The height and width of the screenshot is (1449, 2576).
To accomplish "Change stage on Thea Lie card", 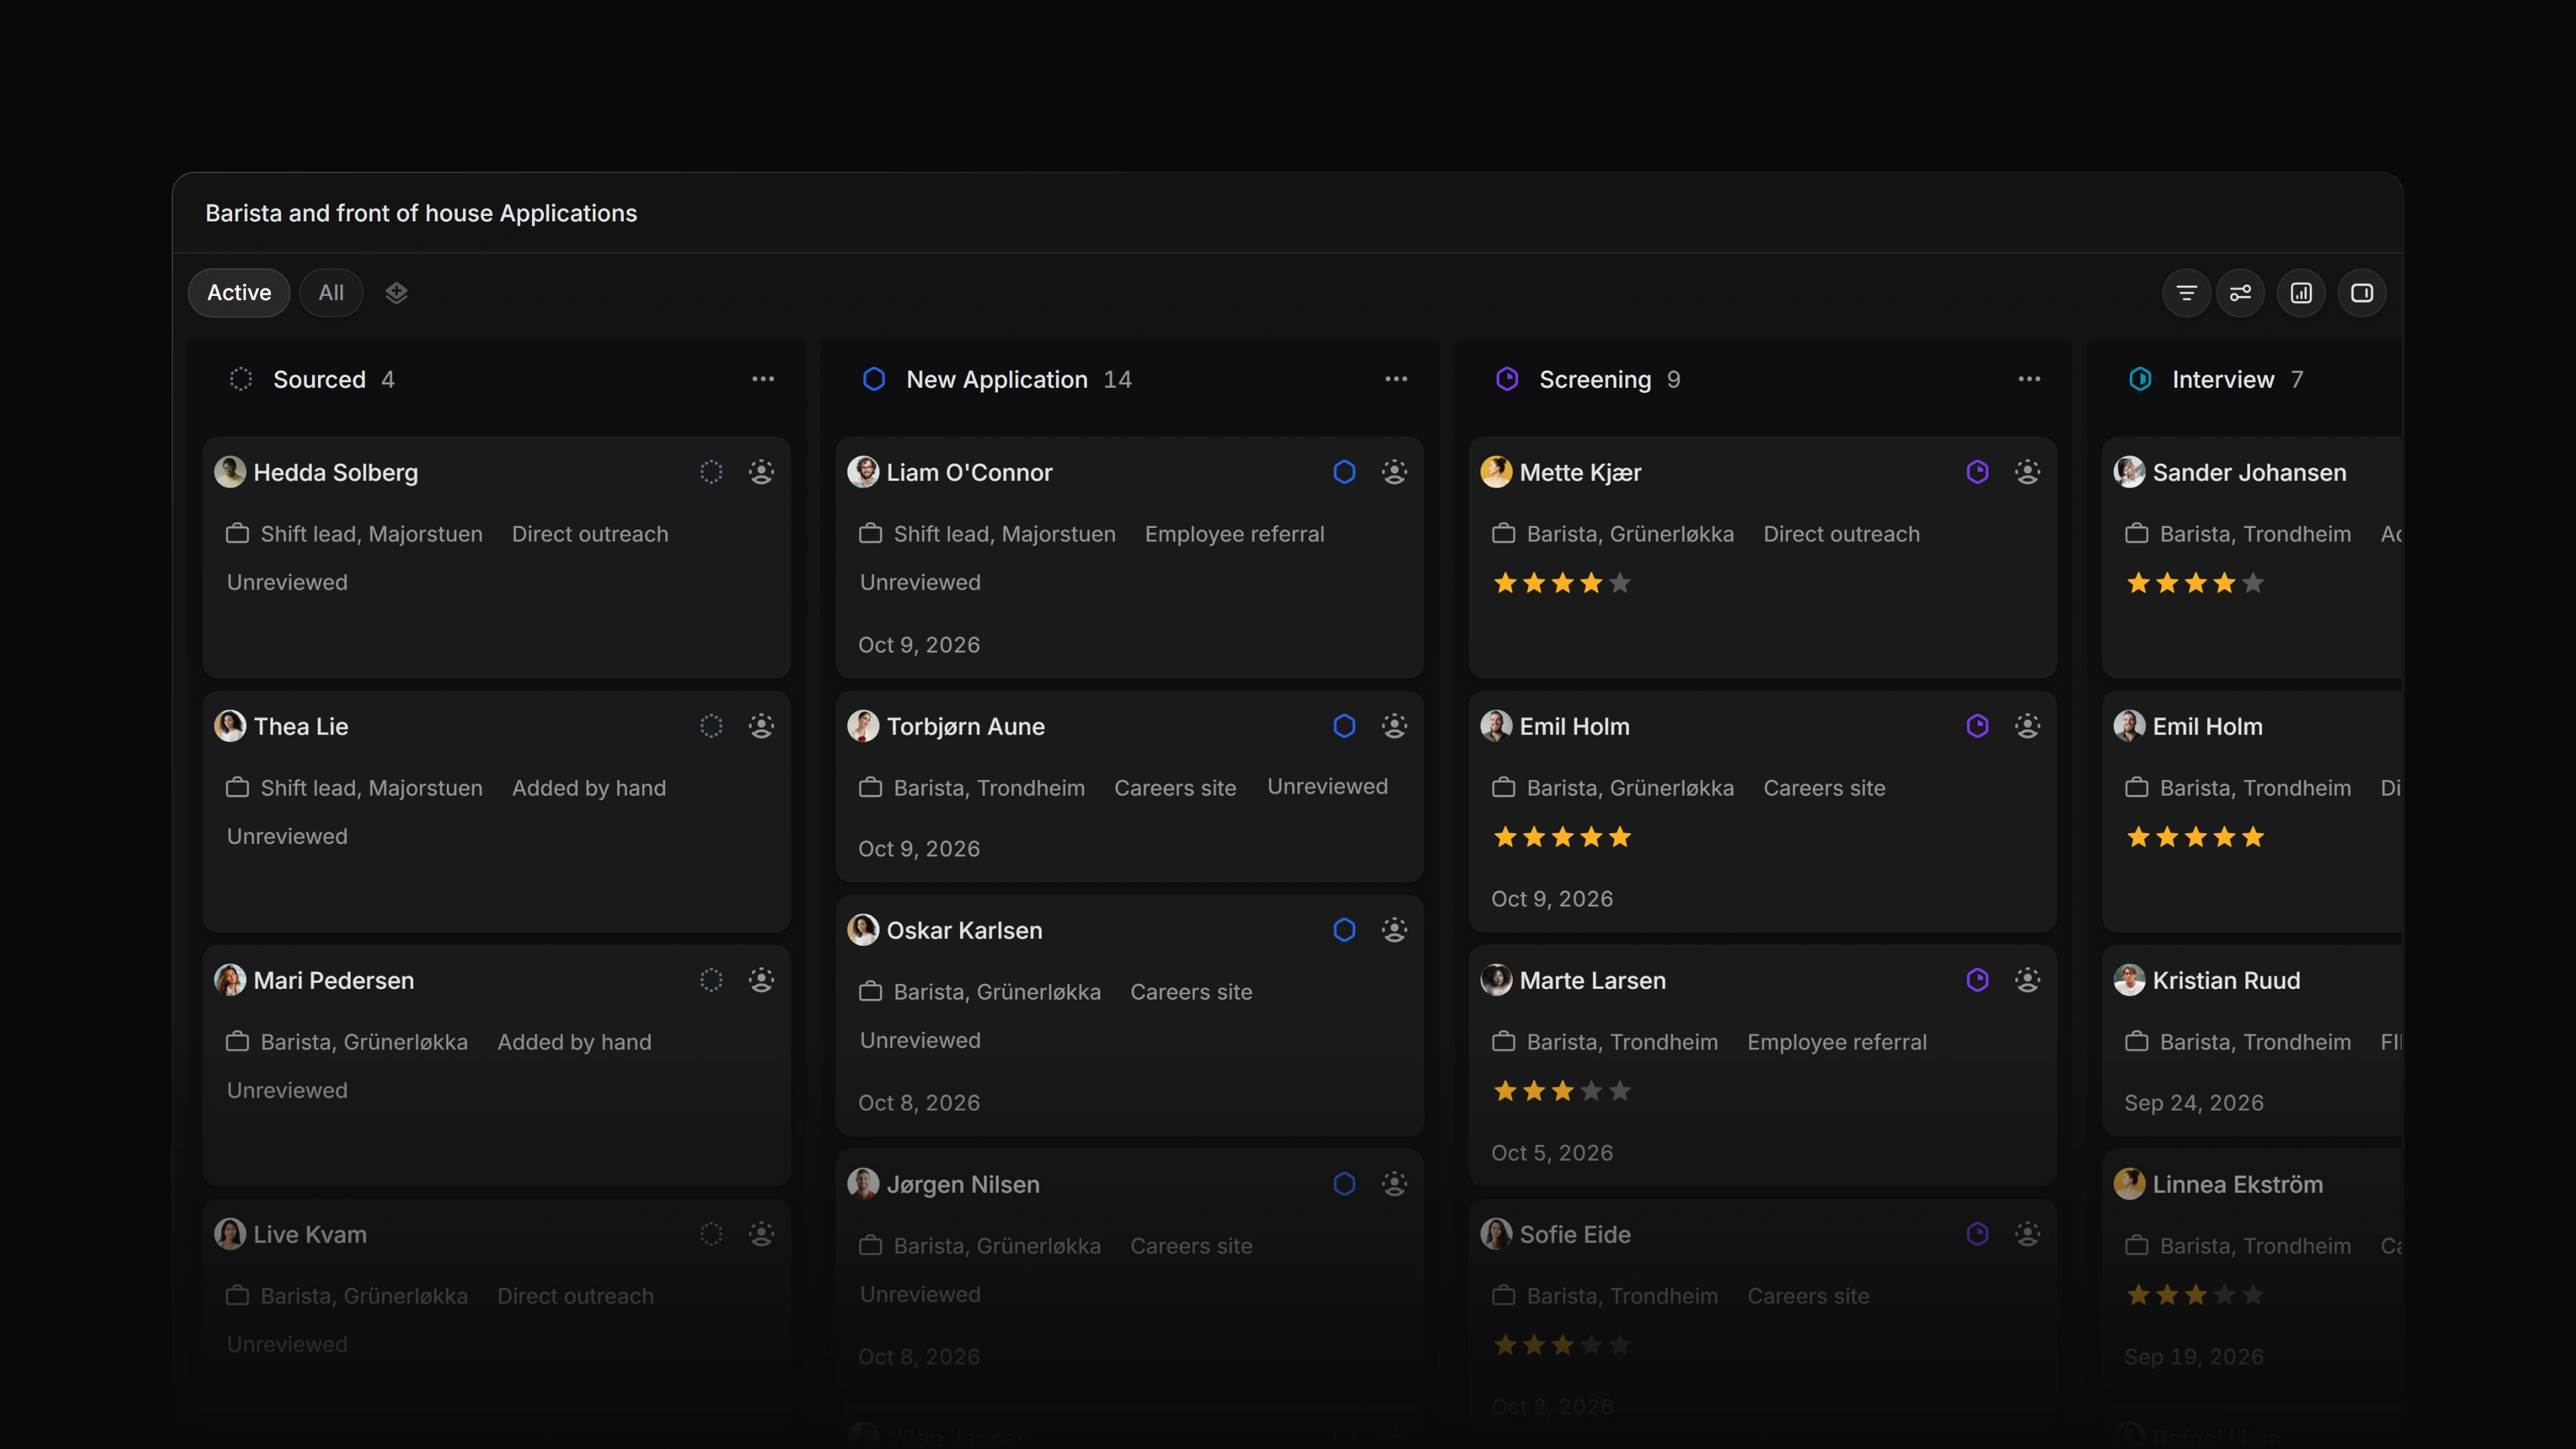I will 711,726.
